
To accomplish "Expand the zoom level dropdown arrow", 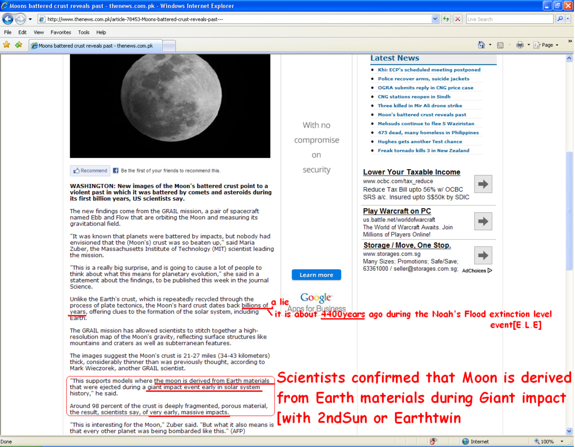I will (x=562, y=442).
